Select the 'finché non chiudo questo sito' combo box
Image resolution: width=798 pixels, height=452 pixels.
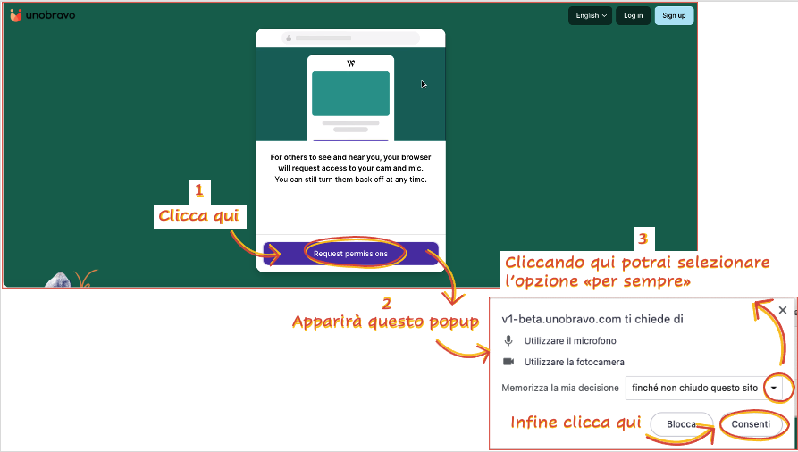click(693, 388)
